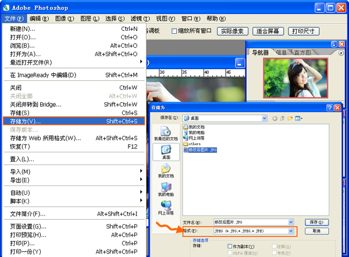Open 网上邻居 in the file list

point(194,138)
